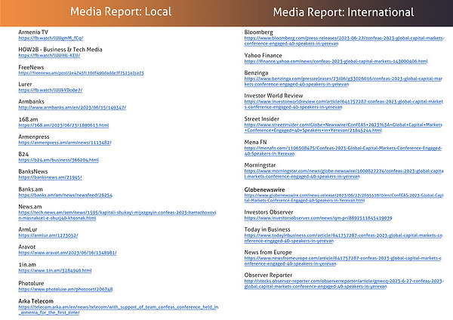Open the Arka Telecom news link

click(x=119, y=309)
